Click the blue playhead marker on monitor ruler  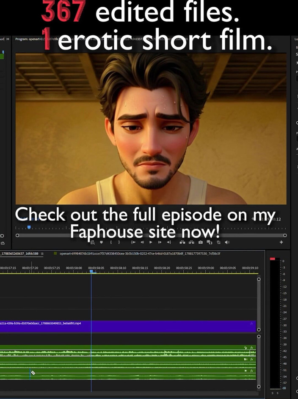pos(29,227)
